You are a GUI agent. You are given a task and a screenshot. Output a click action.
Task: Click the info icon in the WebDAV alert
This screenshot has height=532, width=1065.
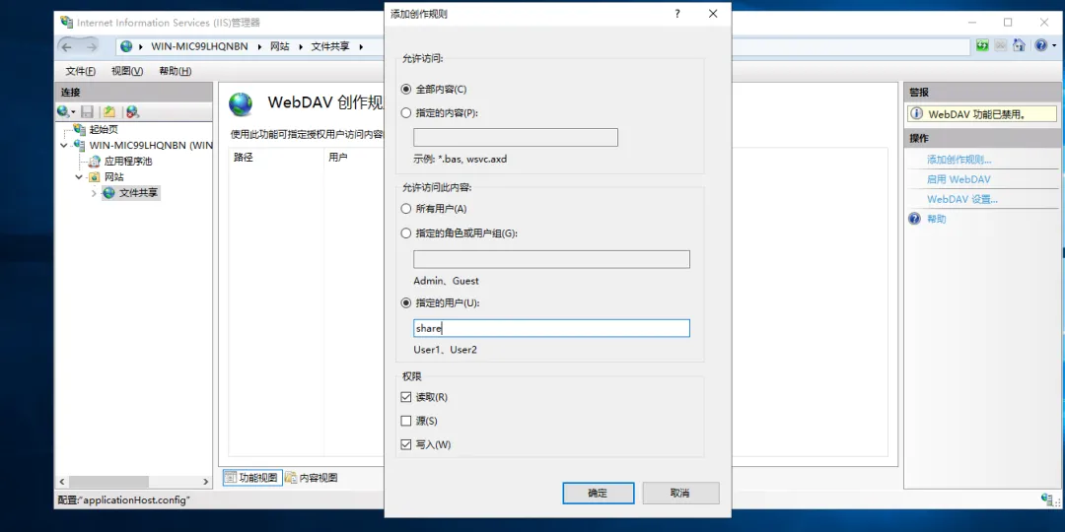917,114
